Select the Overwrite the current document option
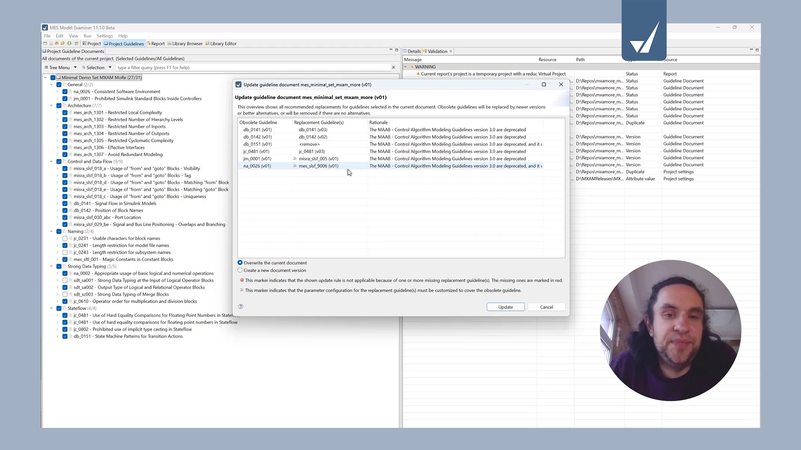 coord(240,262)
